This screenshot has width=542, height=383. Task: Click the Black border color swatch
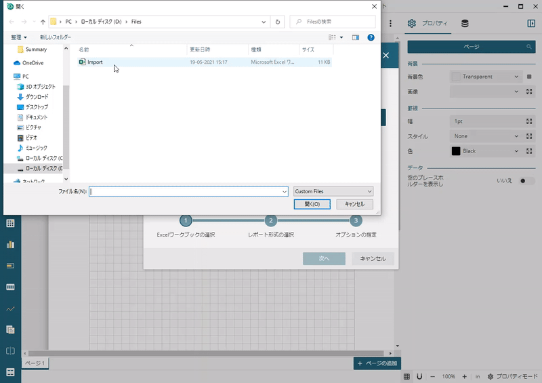456,151
